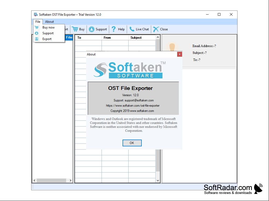
Task: Open the About menu
Action: [x=49, y=22]
